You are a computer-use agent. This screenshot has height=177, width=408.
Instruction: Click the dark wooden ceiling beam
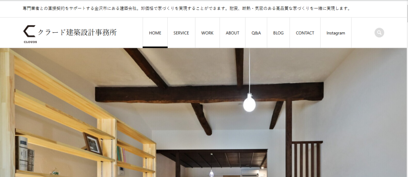209,92
